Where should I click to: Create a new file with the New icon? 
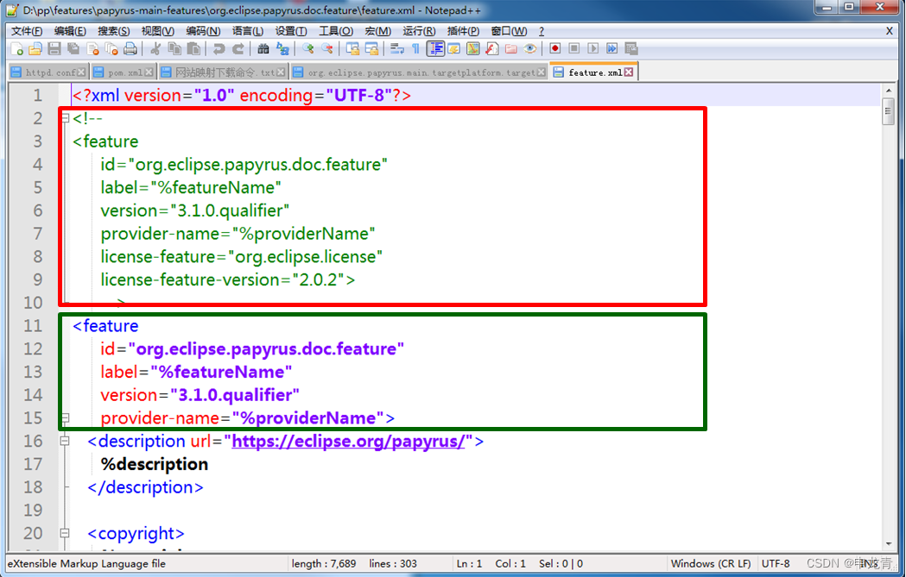click(16, 49)
